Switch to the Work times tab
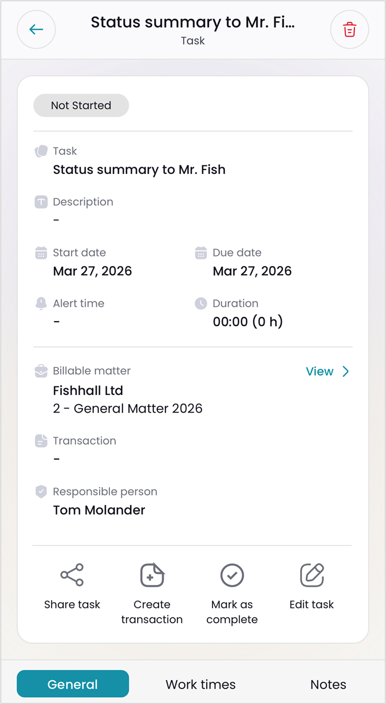The image size is (386, 704). [x=200, y=685]
